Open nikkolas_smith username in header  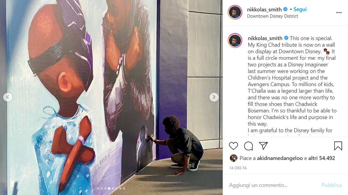click(x=264, y=10)
